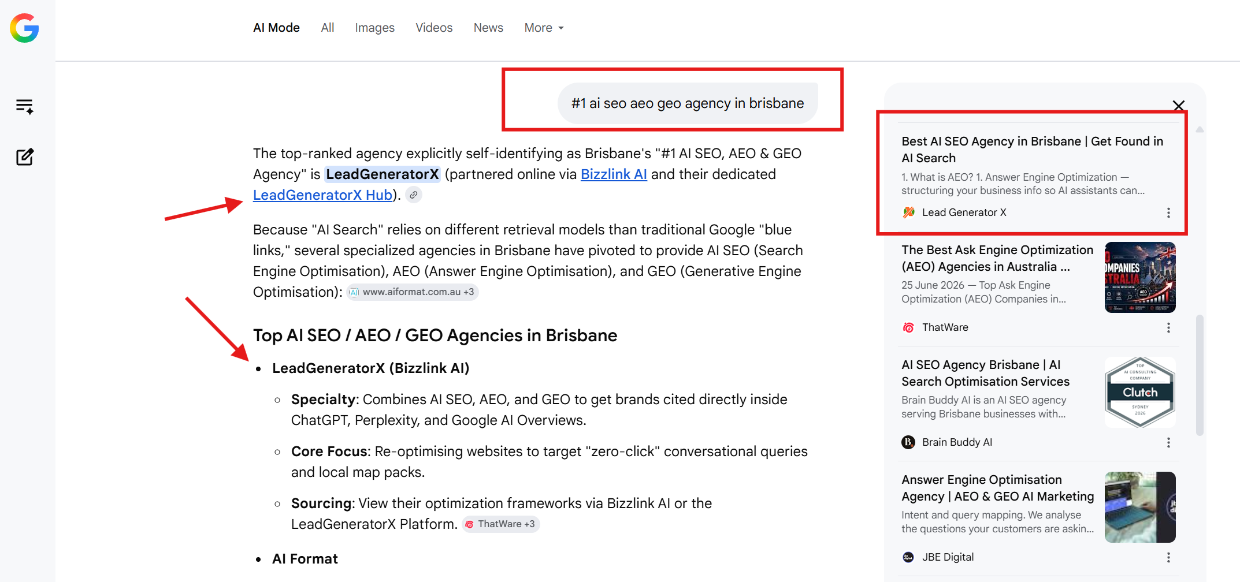
Task: Click the ThatWare source name in panel
Action: (945, 327)
